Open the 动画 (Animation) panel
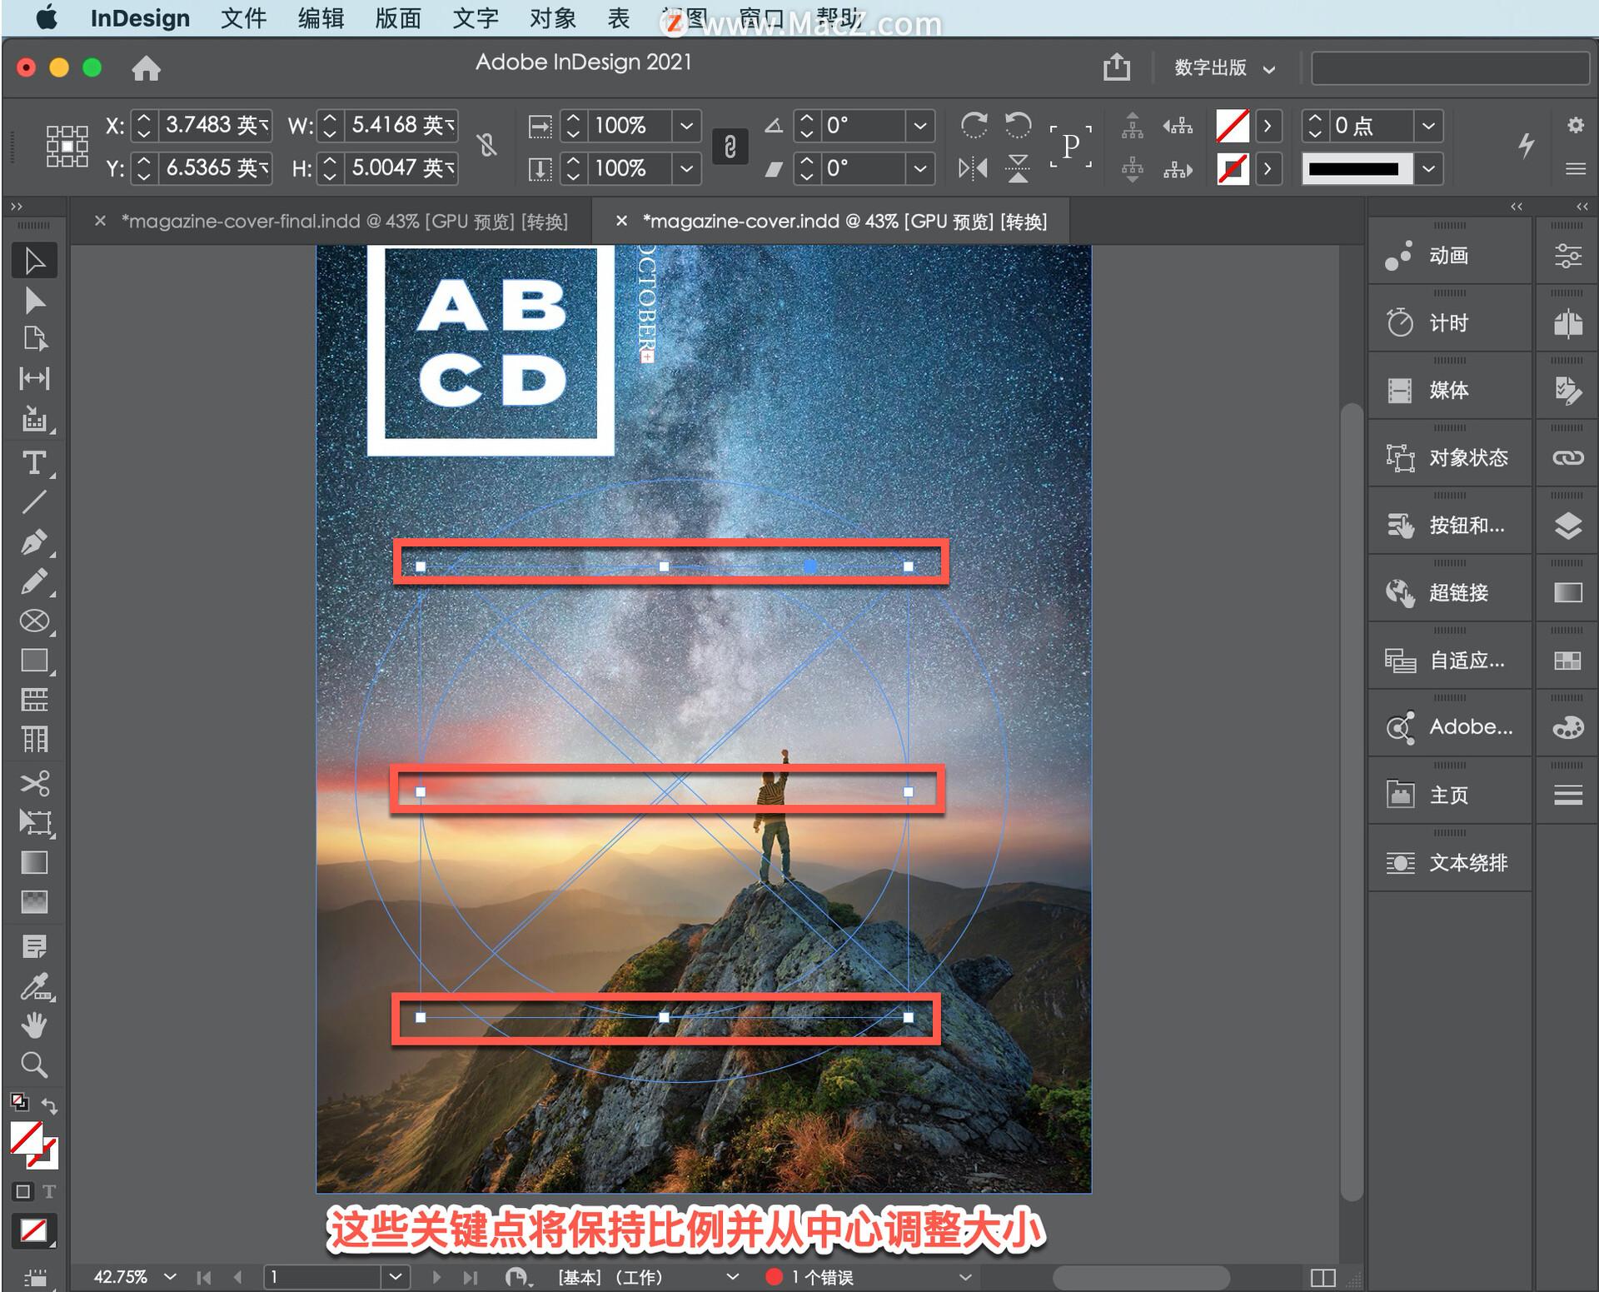1599x1292 pixels. point(1449,256)
